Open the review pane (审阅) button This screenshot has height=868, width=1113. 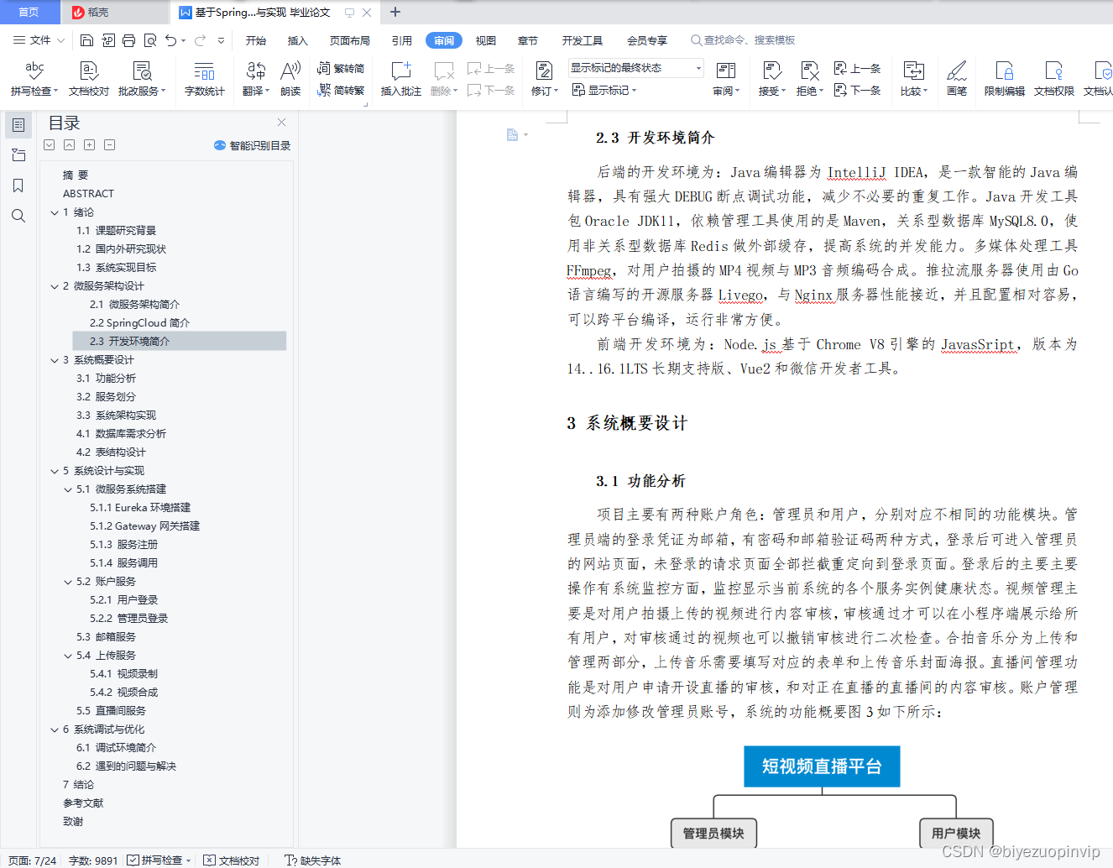(726, 79)
